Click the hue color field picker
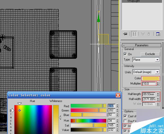This screenshot has width=164, height=134. [x=33, y=119]
